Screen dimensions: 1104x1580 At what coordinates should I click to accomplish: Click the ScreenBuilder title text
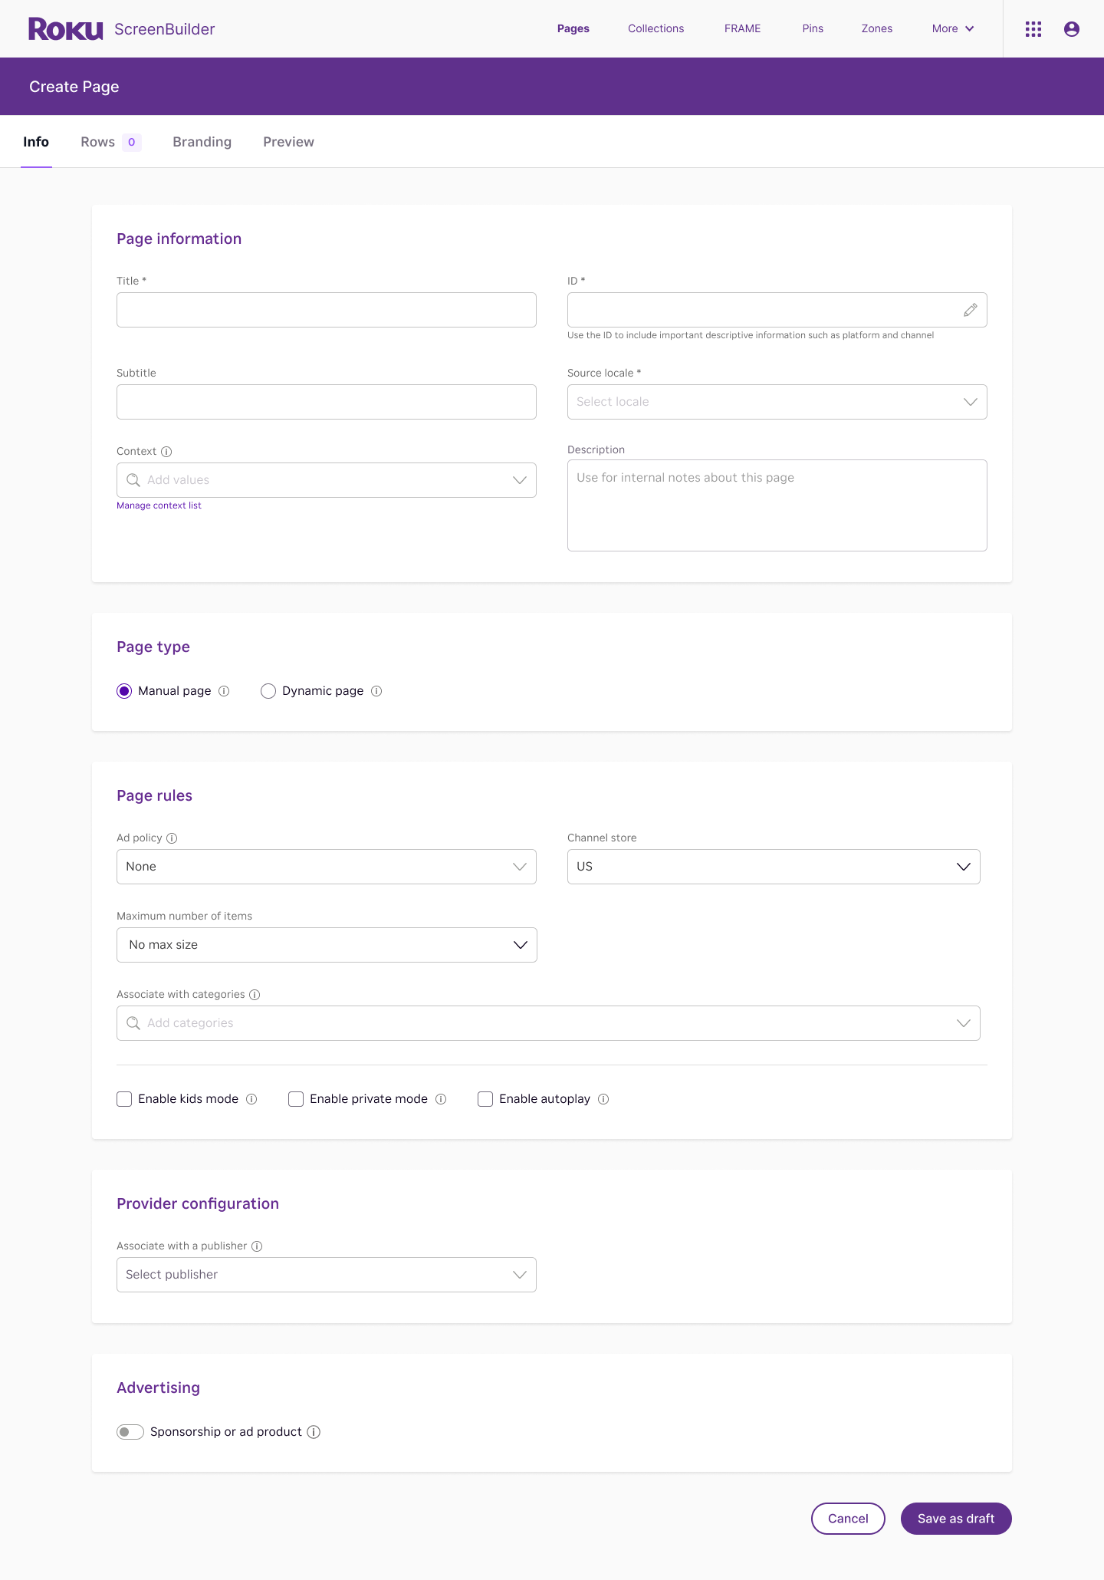[165, 29]
